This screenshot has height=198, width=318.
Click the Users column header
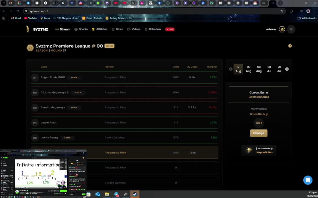(176, 67)
